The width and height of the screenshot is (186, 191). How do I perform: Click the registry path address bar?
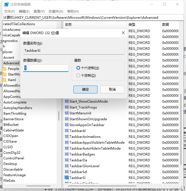click(93, 18)
